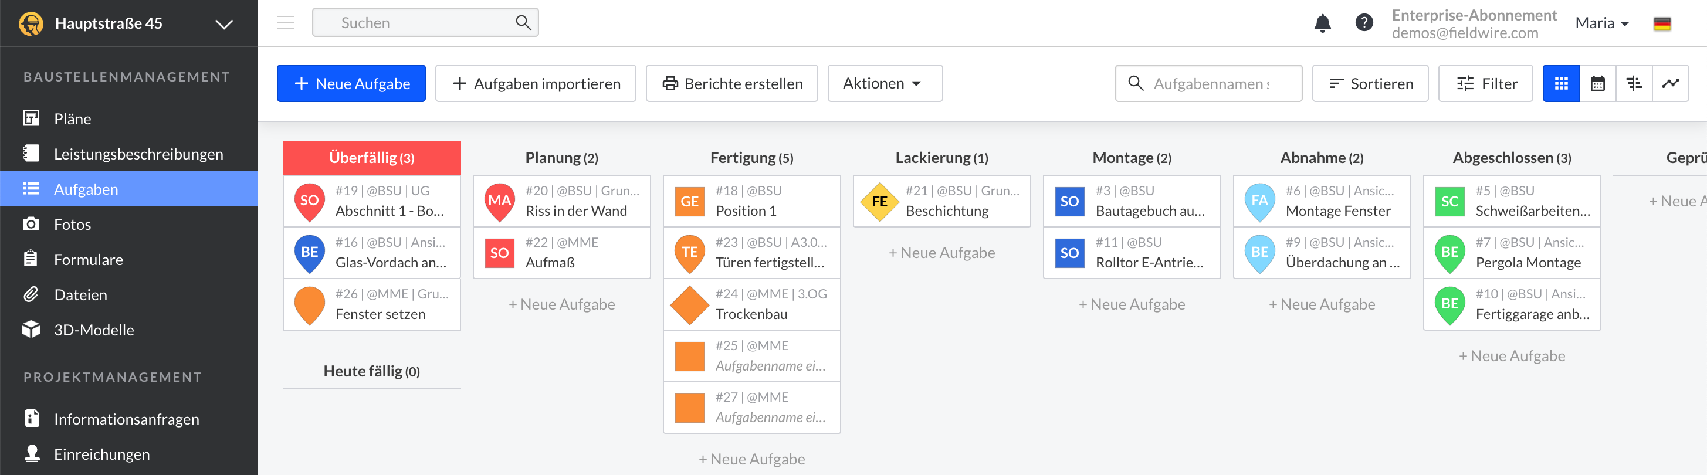Select the Kanban grid view toggle
The height and width of the screenshot is (475, 1707).
point(1561,83)
